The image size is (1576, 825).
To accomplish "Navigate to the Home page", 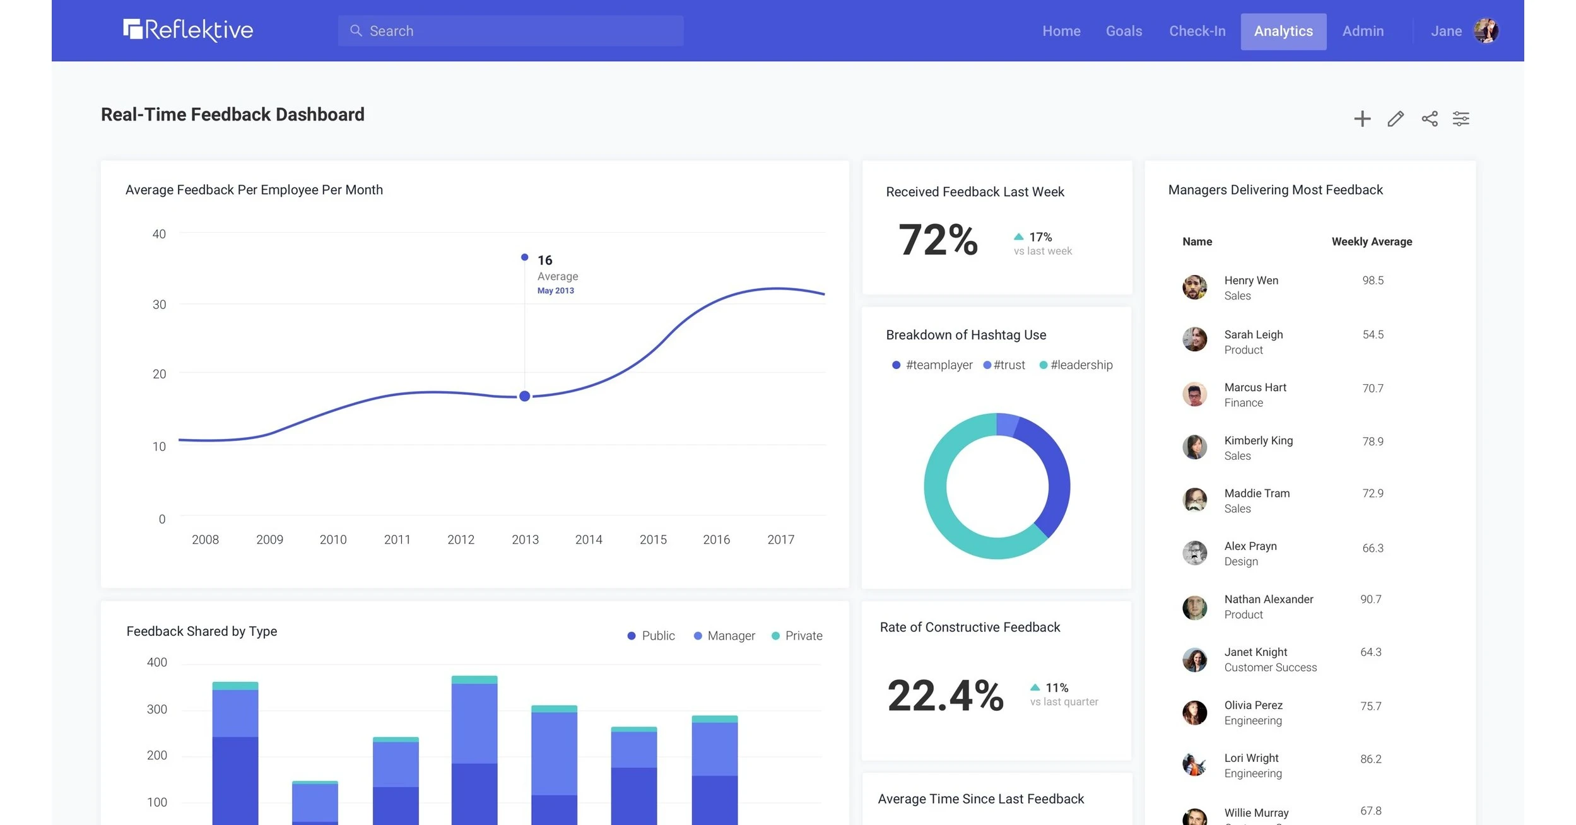I will [1061, 30].
